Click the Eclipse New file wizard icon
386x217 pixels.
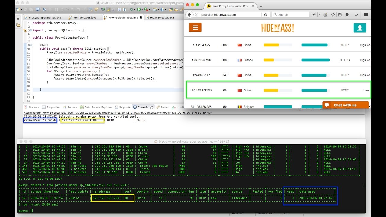18,10
